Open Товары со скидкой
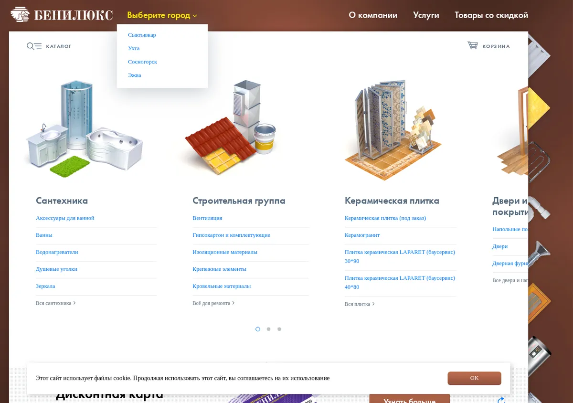 (x=491, y=15)
